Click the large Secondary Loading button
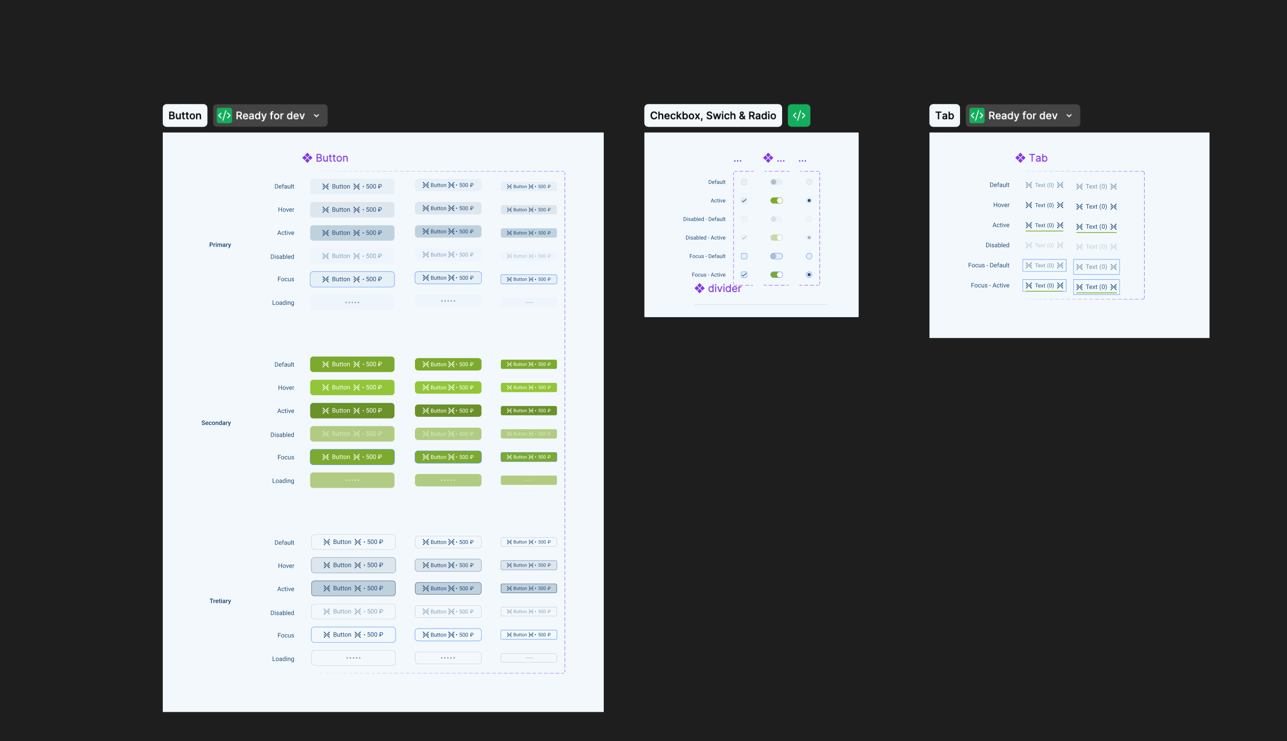Image resolution: width=1287 pixels, height=741 pixels. click(x=352, y=481)
